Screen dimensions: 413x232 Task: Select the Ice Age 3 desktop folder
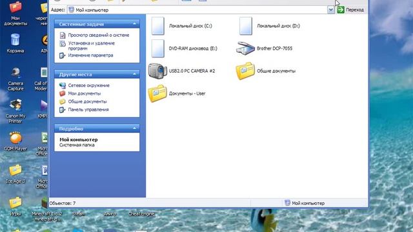15,174
